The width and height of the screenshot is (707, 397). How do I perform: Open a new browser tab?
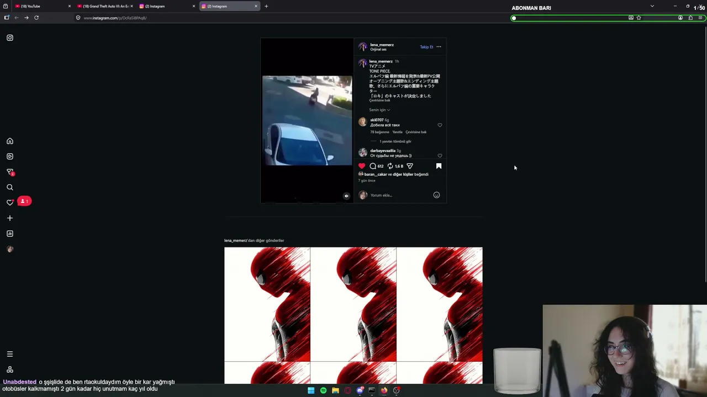[266, 6]
